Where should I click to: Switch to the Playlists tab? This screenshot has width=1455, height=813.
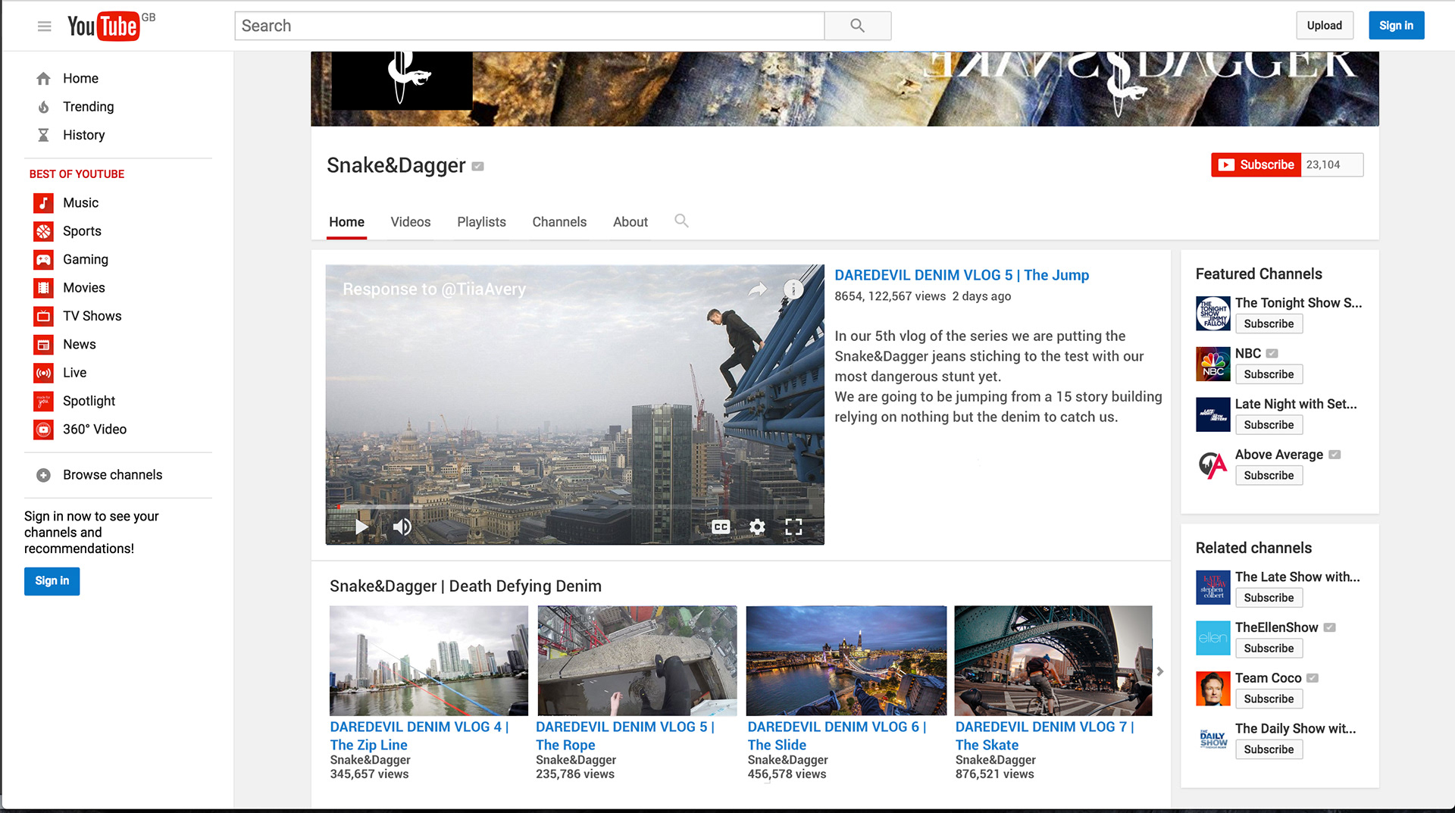click(x=481, y=222)
